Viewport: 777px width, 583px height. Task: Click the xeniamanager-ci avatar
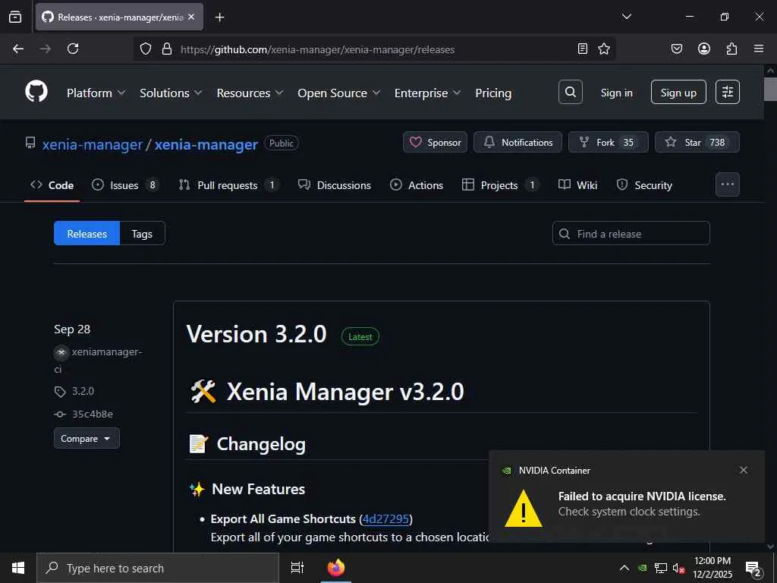[x=61, y=352]
